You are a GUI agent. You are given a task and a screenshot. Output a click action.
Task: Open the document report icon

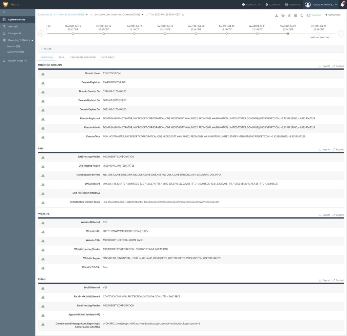(295, 15)
